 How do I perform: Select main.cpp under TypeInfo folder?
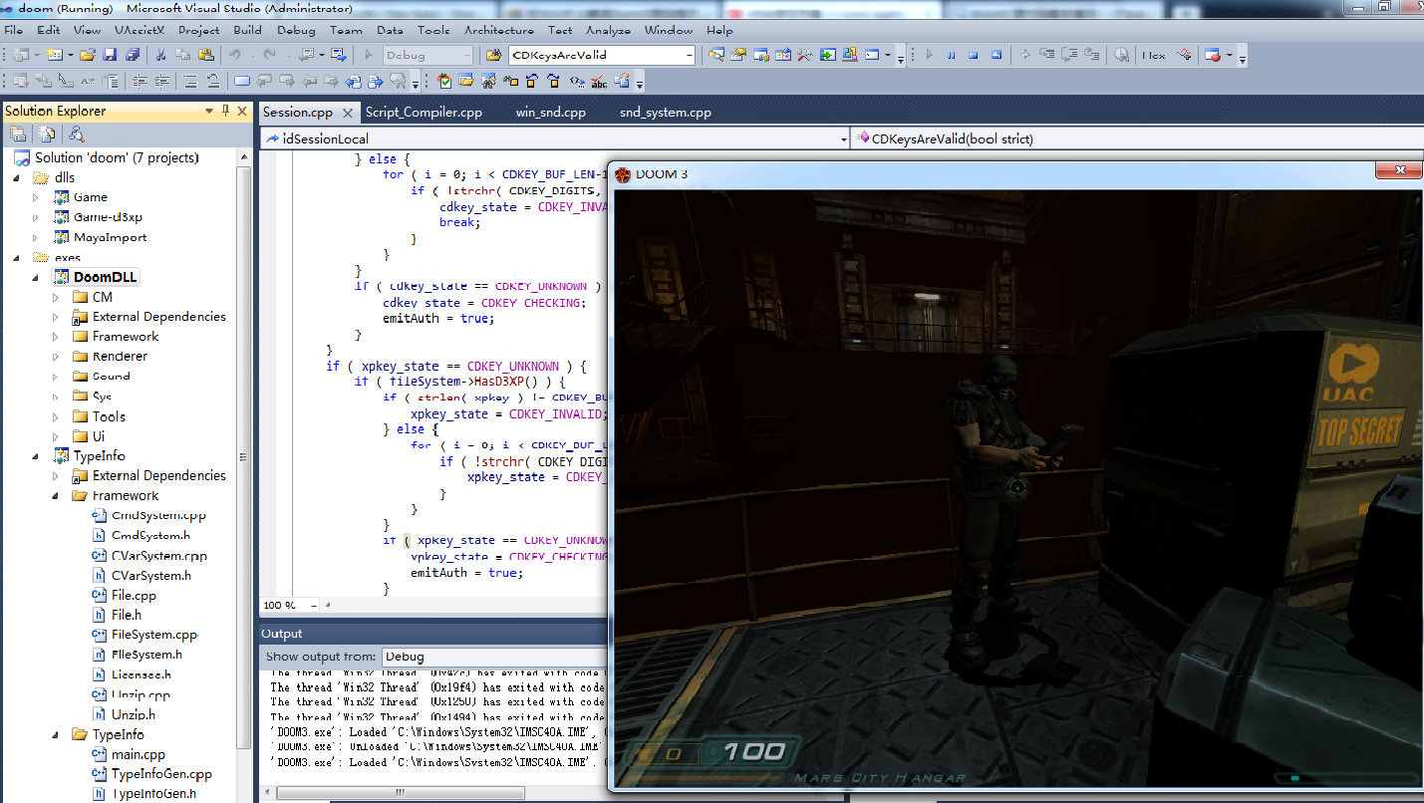coord(138,754)
